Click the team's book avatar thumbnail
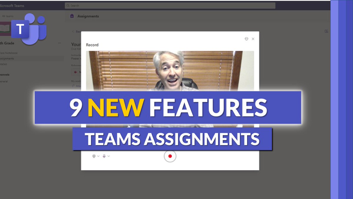The width and height of the screenshot is (353, 199). (5, 29)
